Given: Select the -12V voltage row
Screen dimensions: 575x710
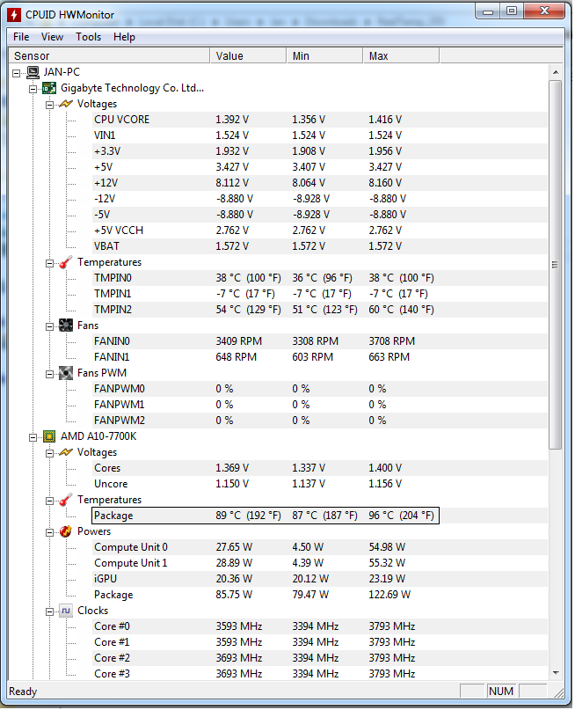Looking at the screenshot, I should [320, 199].
